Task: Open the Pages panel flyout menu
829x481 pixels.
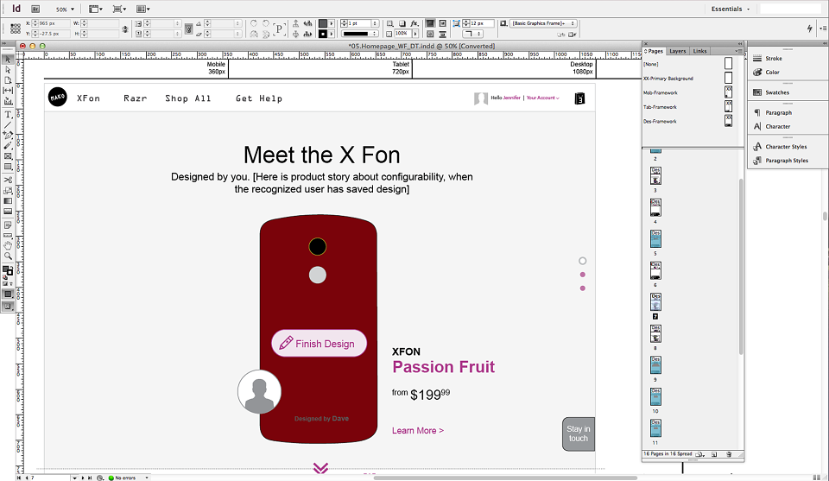Action: click(x=738, y=51)
